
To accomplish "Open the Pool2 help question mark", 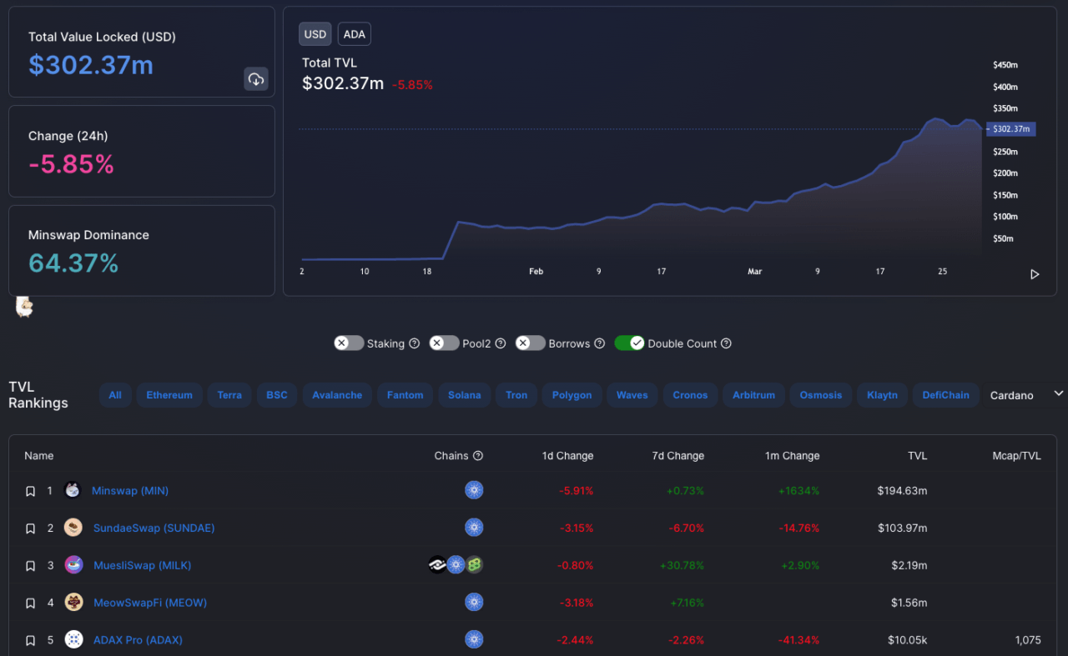I will click(500, 343).
